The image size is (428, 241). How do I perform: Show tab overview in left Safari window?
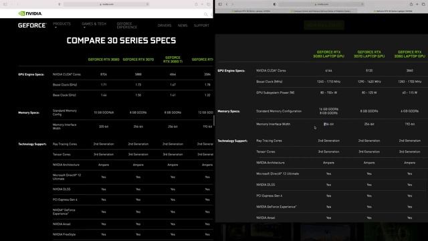point(209,4)
